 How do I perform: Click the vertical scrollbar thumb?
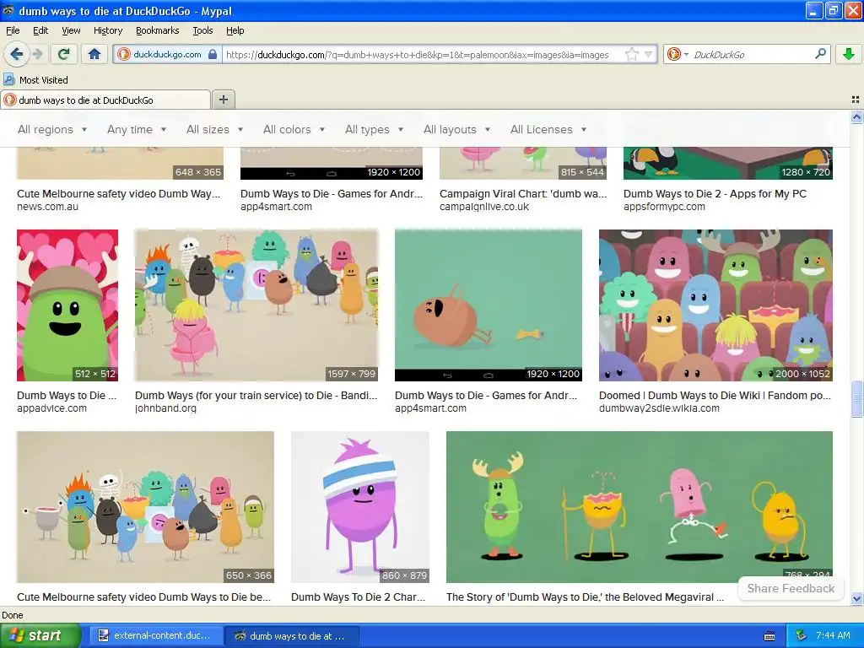point(856,399)
